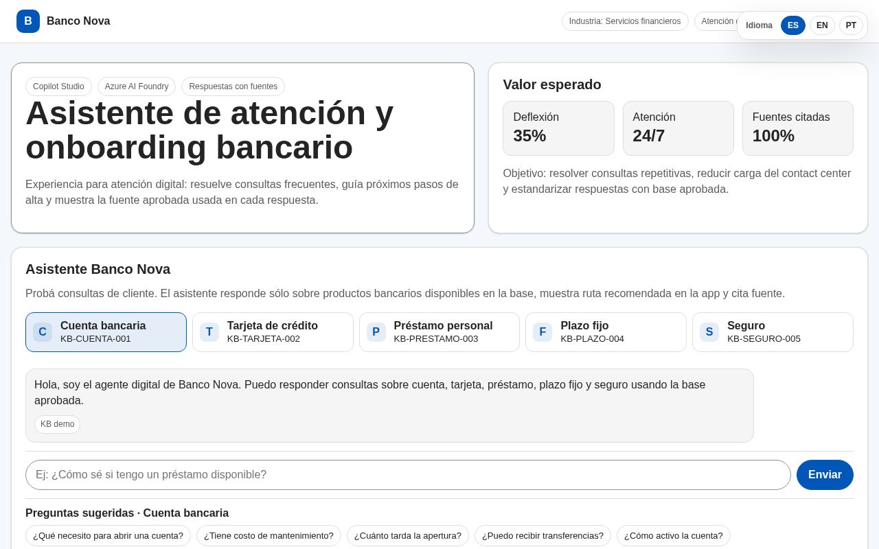The width and height of the screenshot is (879, 549).
Task: Select the S icon of Seguro
Action: 709,332
